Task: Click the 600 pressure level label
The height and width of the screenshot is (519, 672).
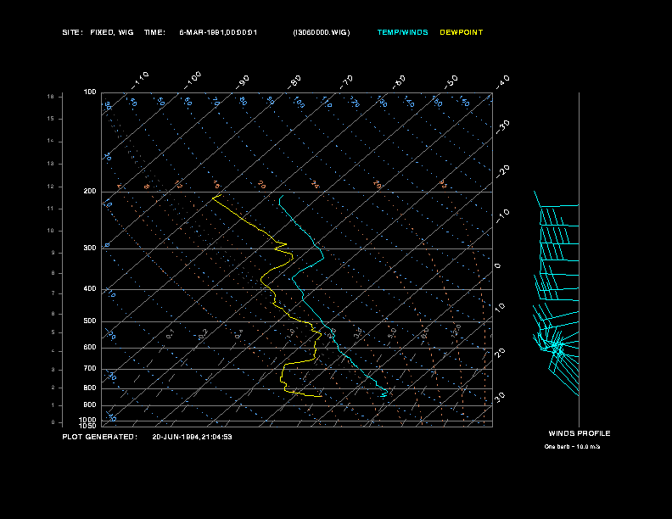Action: pyautogui.click(x=90, y=348)
